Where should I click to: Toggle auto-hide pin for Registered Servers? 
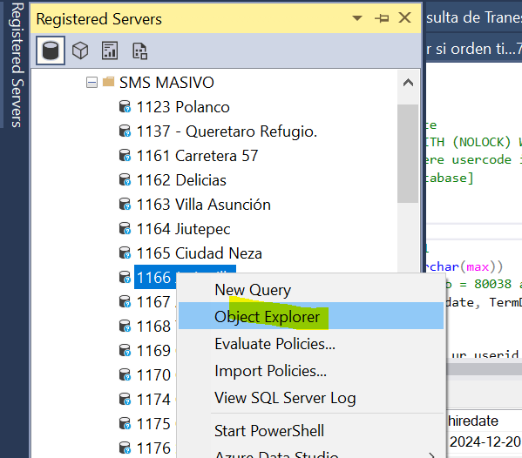click(382, 18)
